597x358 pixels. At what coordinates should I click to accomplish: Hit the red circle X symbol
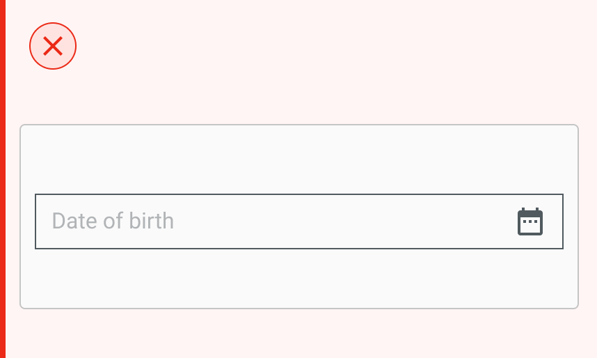click(x=53, y=47)
